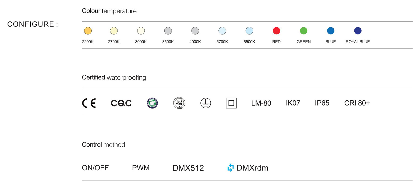Choose the 6500K cool white swatch
This screenshot has height=189, width=413.
[x=249, y=31]
